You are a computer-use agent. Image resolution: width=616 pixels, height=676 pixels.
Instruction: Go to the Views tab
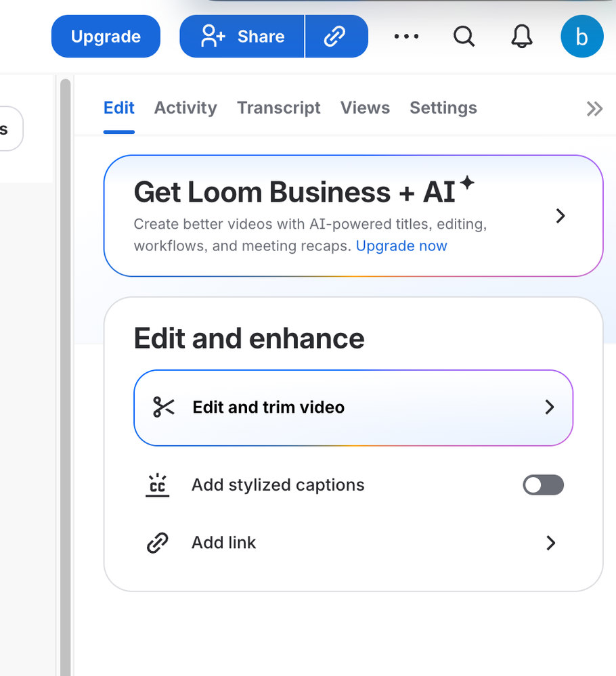[x=365, y=108]
